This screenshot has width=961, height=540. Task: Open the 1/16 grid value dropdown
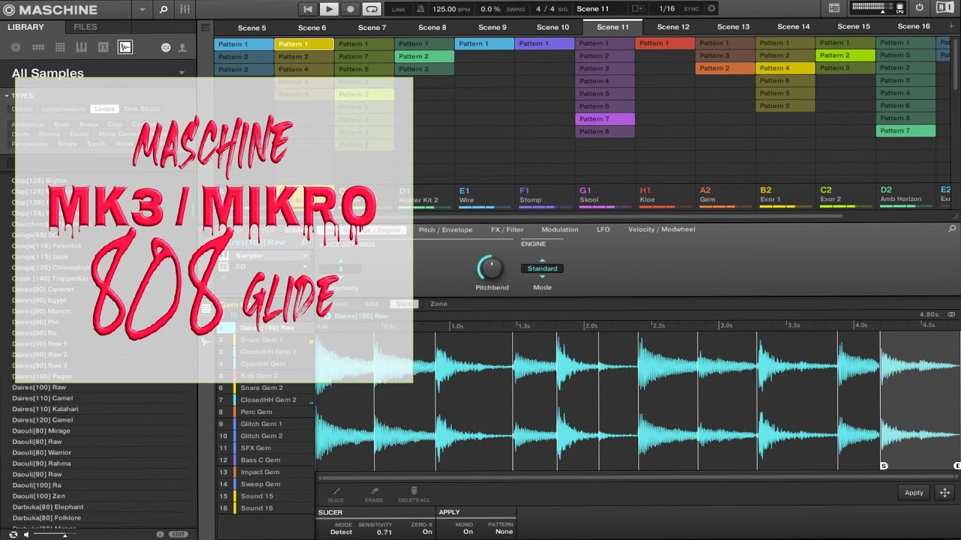click(x=667, y=9)
